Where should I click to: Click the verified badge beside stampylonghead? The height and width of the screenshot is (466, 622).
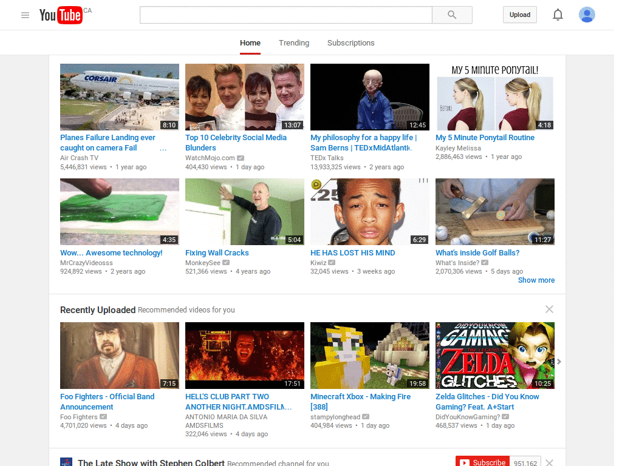(x=366, y=416)
